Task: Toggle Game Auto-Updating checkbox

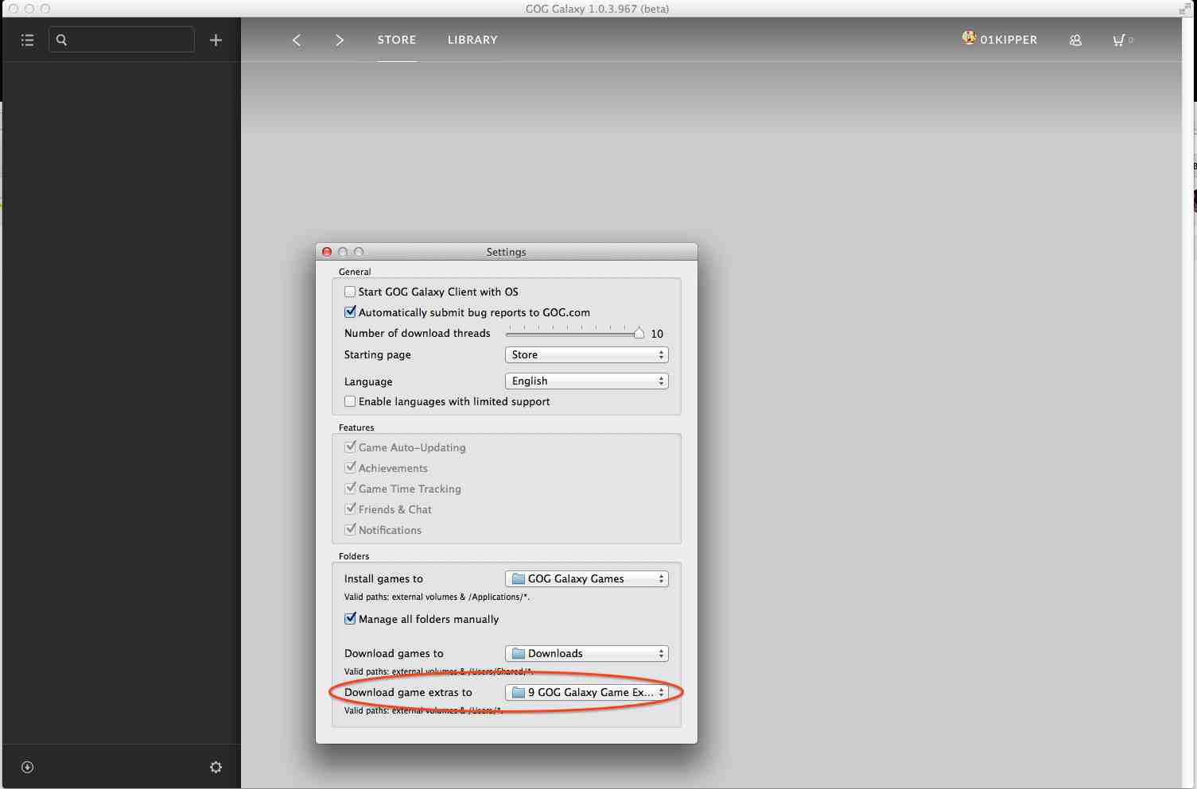Action: [350, 447]
